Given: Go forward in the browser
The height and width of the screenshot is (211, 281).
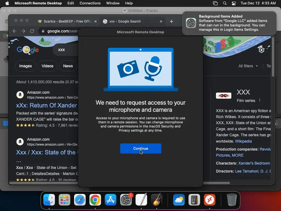Looking at the screenshot, I should click(23, 31).
